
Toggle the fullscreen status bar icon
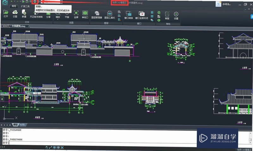click(x=62, y=147)
